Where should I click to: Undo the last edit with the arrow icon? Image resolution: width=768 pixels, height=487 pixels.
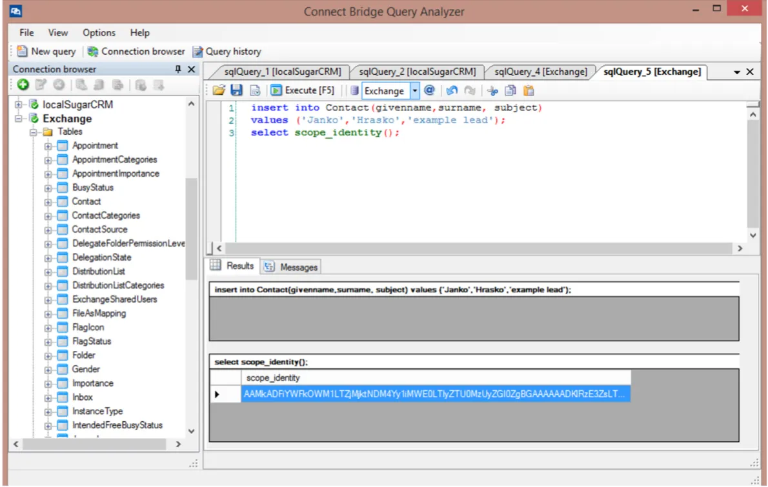[x=452, y=90]
